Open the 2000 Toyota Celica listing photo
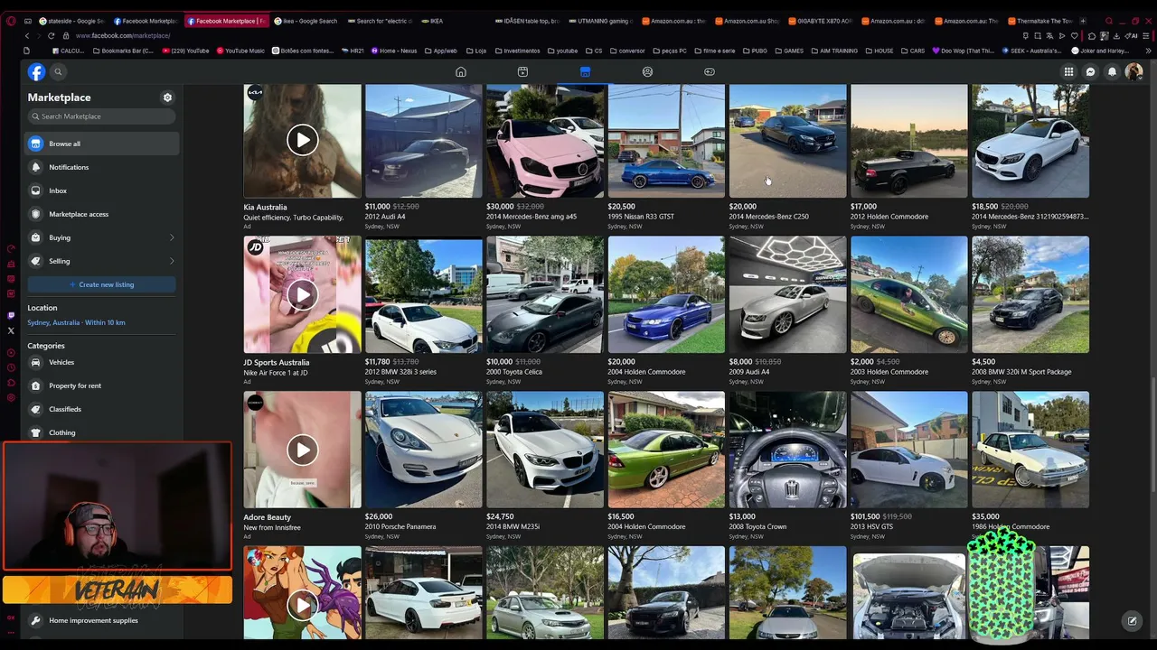The height and width of the screenshot is (650, 1157). point(545,294)
